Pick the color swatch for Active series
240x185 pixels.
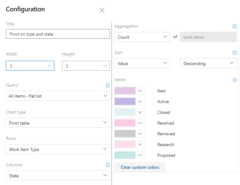coord(125,102)
